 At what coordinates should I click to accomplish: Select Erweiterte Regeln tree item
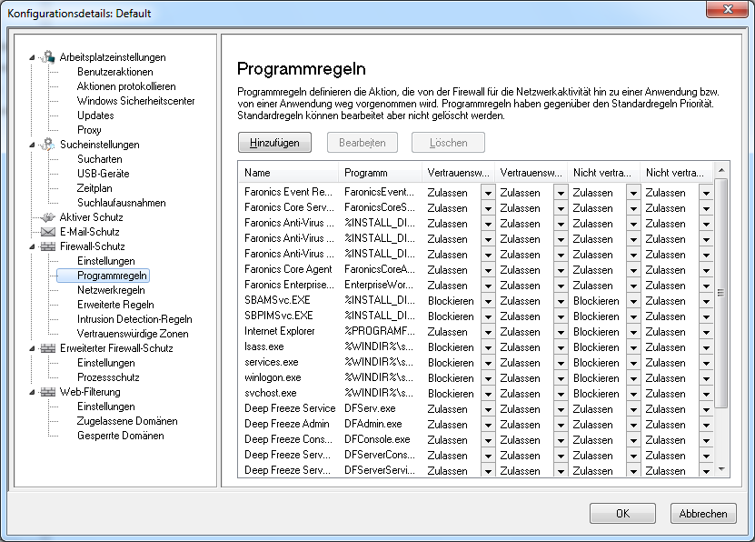coord(115,305)
